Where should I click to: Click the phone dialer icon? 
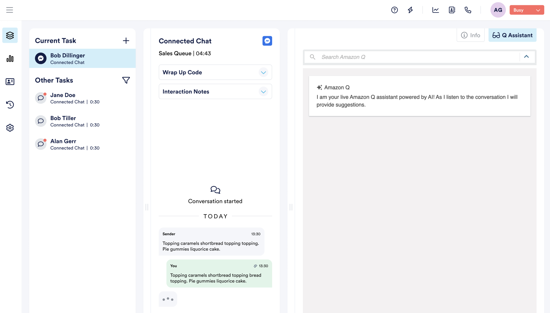(468, 10)
